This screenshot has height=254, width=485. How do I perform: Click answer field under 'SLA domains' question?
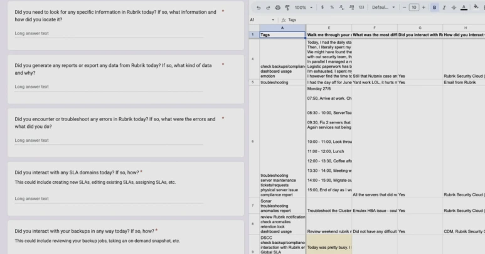point(109,199)
